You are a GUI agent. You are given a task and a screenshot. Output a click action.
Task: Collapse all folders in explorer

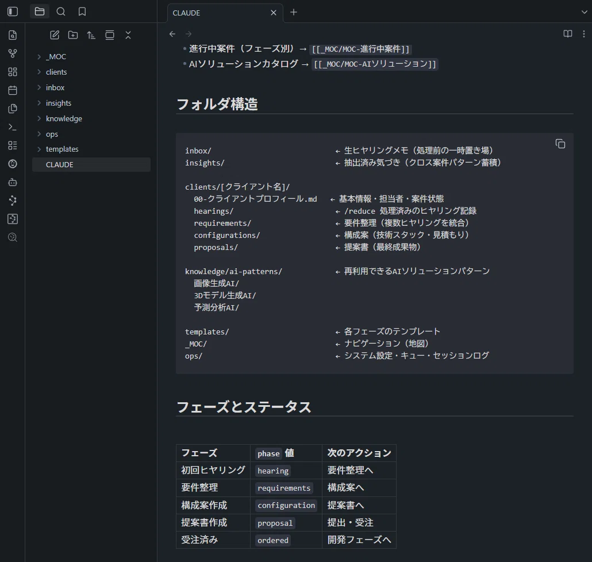click(128, 35)
